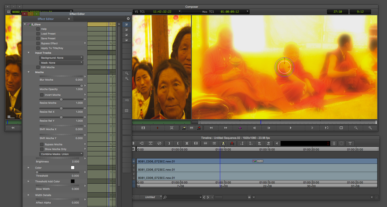Screen dimensions: 387x207
Task: Click the Play button under record monitor
Action: tap(290, 128)
